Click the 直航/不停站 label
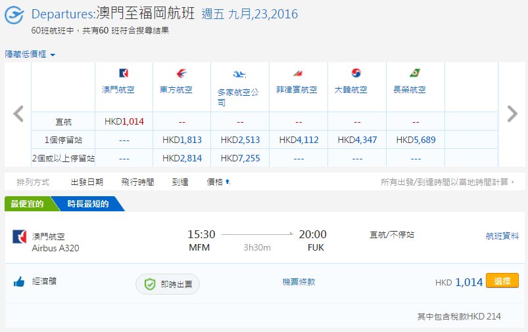The height and width of the screenshot is (332, 528). coord(392,234)
